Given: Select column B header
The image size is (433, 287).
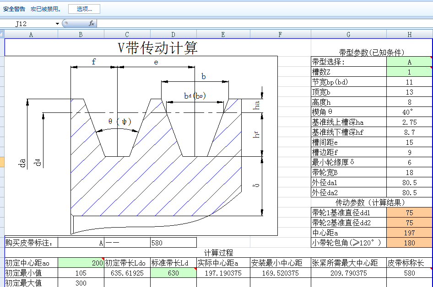Looking at the screenshot, I should click(81, 34).
